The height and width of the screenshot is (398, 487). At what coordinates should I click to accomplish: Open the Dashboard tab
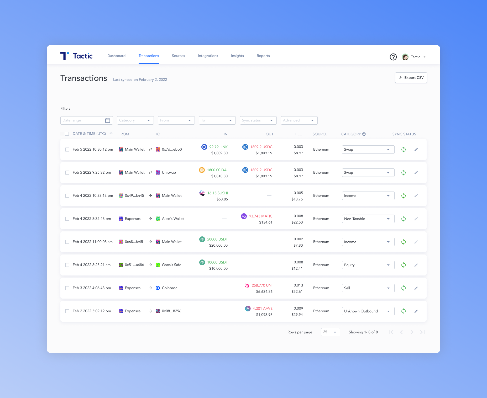click(x=116, y=56)
